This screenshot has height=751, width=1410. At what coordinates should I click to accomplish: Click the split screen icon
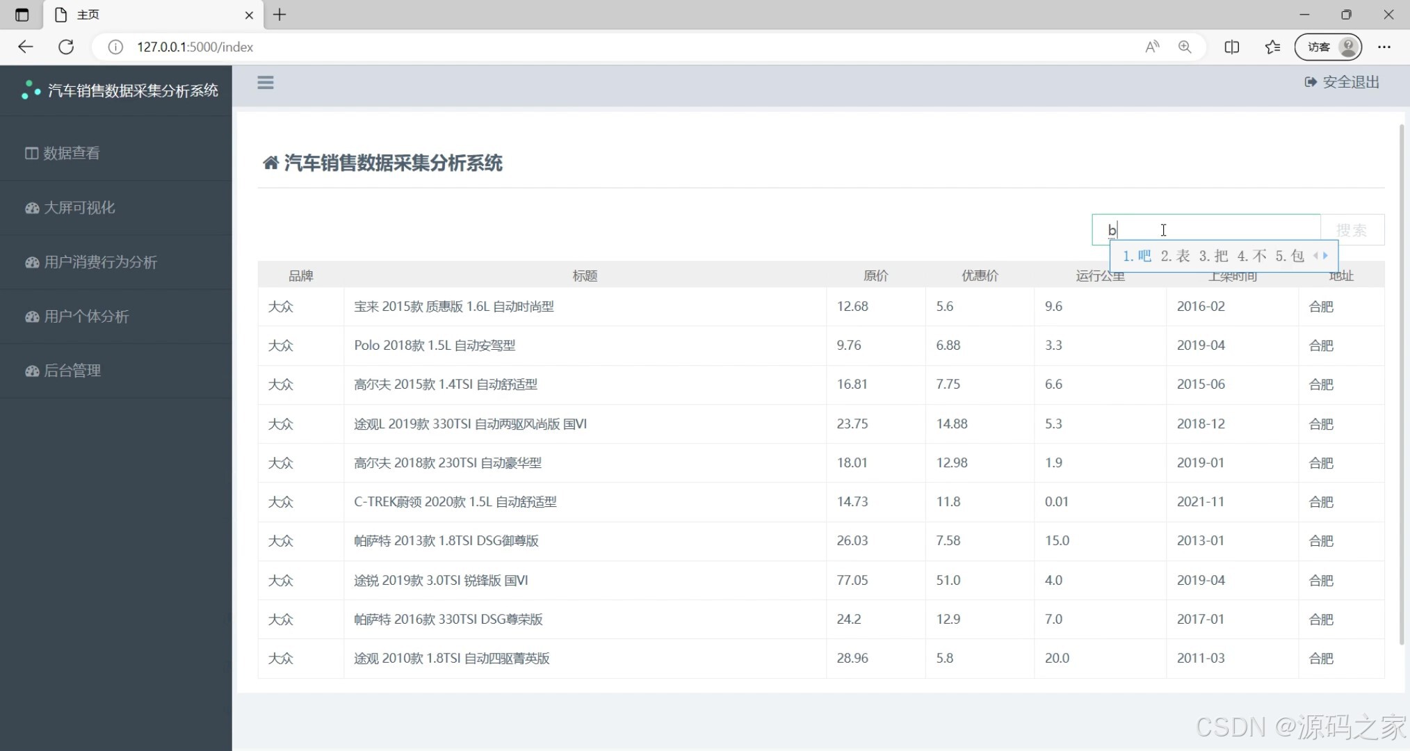coord(1231,47)
